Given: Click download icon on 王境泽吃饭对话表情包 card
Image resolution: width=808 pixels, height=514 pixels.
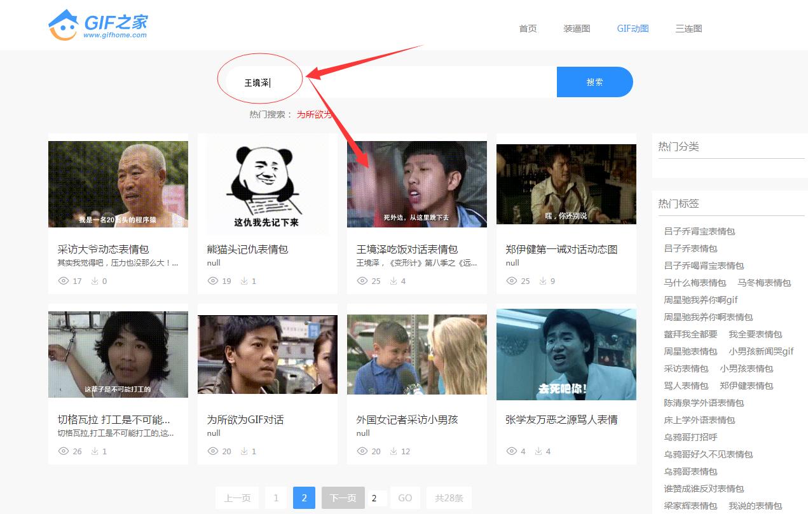Looking at the screenshot, I should pos(393,281).
